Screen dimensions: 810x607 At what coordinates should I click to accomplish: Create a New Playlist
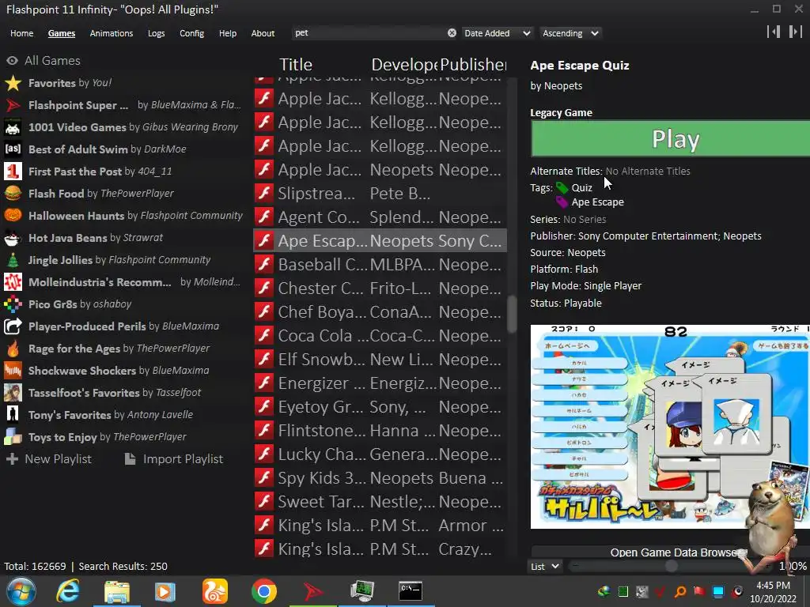point(48,459)
